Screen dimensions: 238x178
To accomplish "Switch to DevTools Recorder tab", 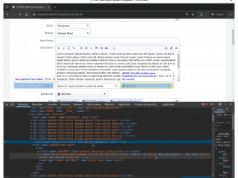I will pyautogui.click(x=37, y=104).
